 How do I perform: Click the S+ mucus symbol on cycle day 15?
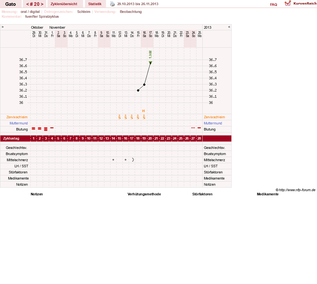point(120,117)
